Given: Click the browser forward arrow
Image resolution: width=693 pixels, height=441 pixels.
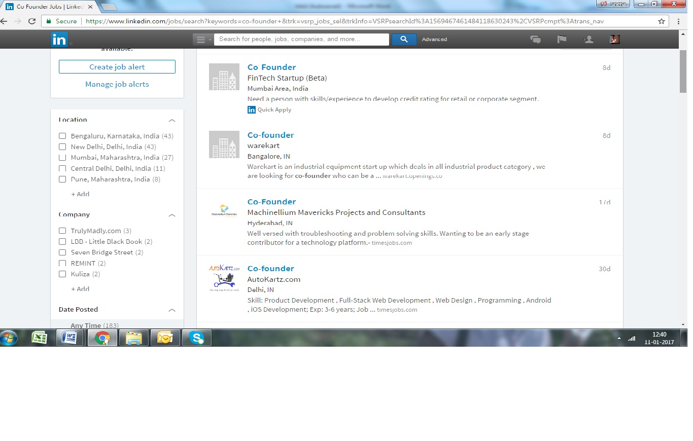Looking at the screenshot, I should (18, 21).
